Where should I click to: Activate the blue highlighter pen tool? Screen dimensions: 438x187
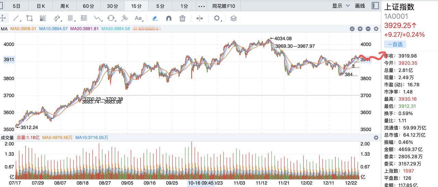click(155, 18)
